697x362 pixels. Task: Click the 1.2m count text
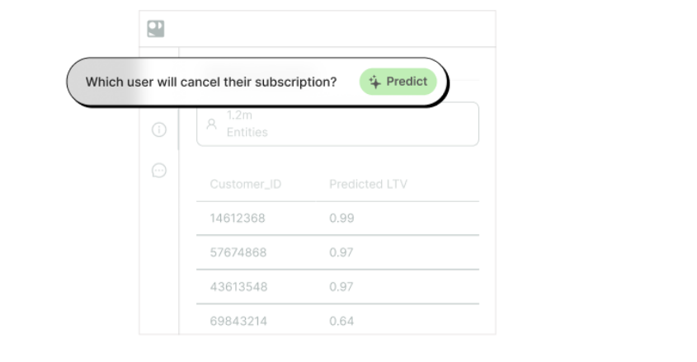(x=239, y=115)
